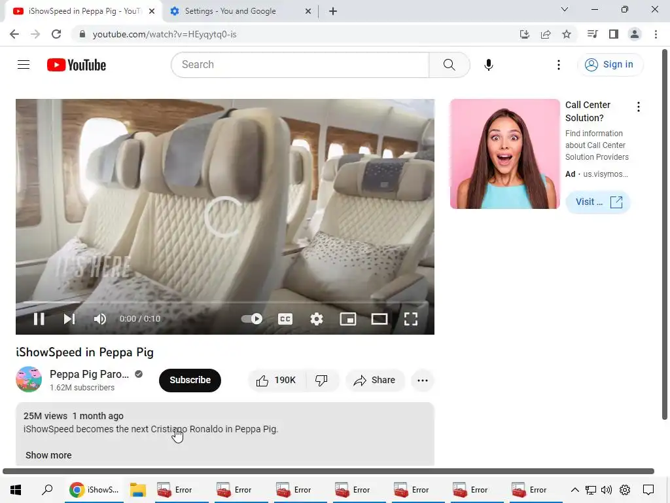Open the media controls icon
The height and width of the screenshot is (503, 670).
pos(592,34)
